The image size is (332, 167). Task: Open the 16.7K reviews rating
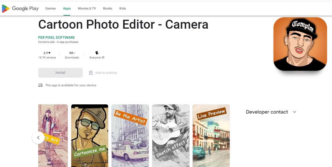[47, 55]
